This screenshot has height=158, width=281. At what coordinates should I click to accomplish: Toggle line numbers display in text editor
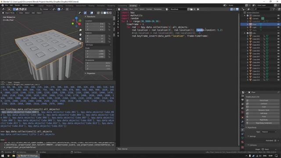[x=231, y=9]
